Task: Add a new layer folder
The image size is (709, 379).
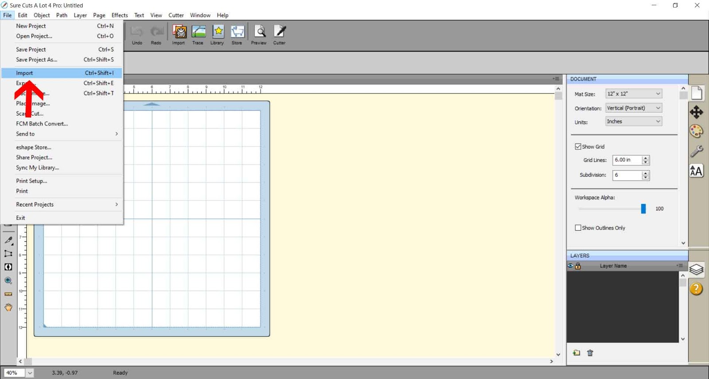Action: tap(577, 353)
